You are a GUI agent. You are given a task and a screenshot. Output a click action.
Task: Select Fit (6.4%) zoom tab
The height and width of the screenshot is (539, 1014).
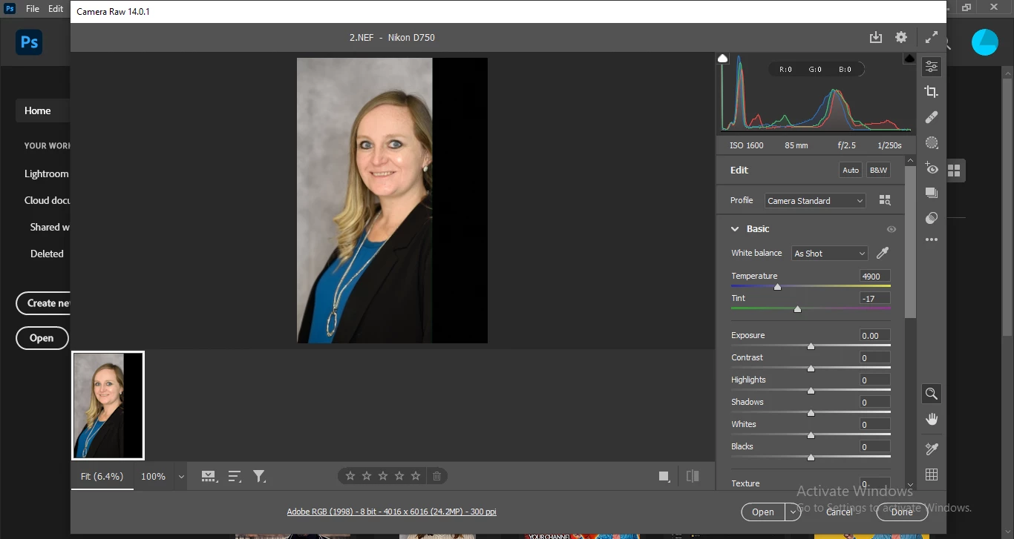(102, 476)
